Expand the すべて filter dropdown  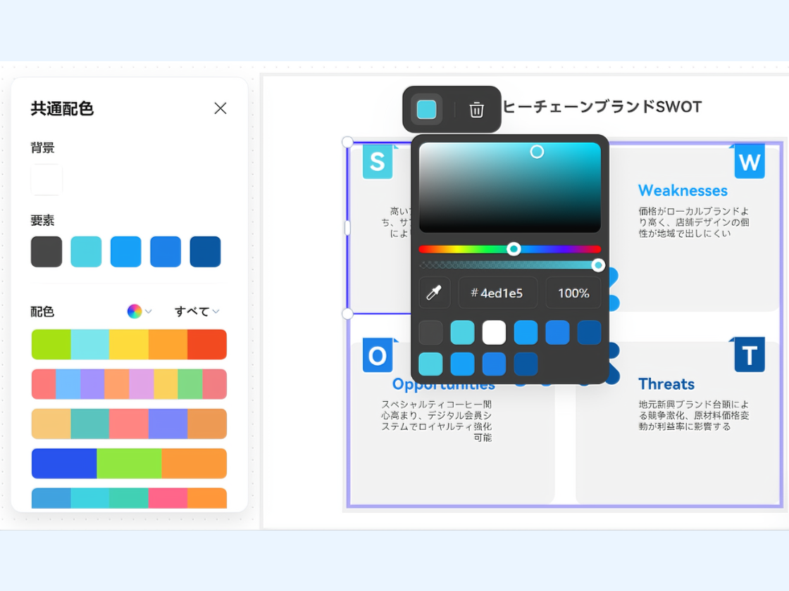coord(195,311)
